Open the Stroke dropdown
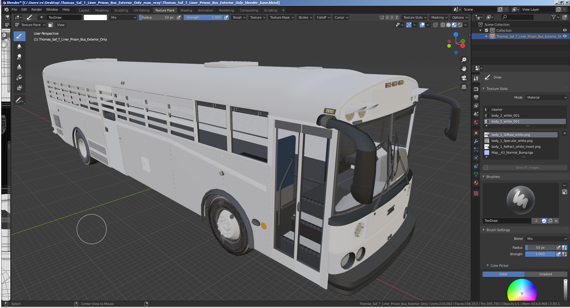570x308 pixels. click(x=305, y=17)
